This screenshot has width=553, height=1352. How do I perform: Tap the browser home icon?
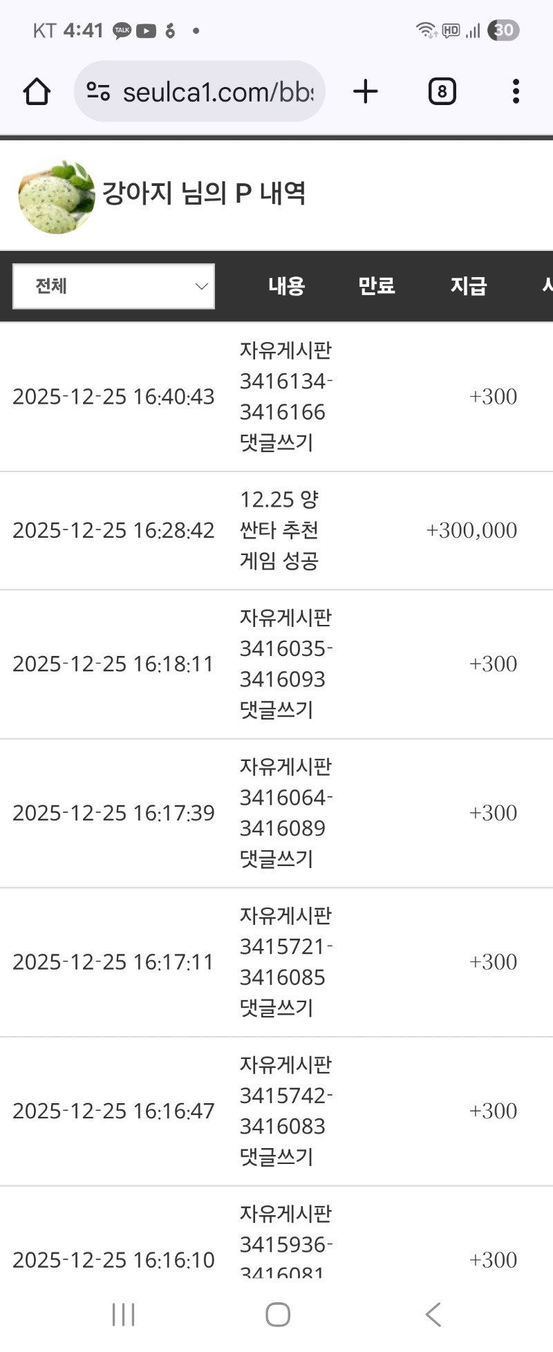click(x=37, y=92)
